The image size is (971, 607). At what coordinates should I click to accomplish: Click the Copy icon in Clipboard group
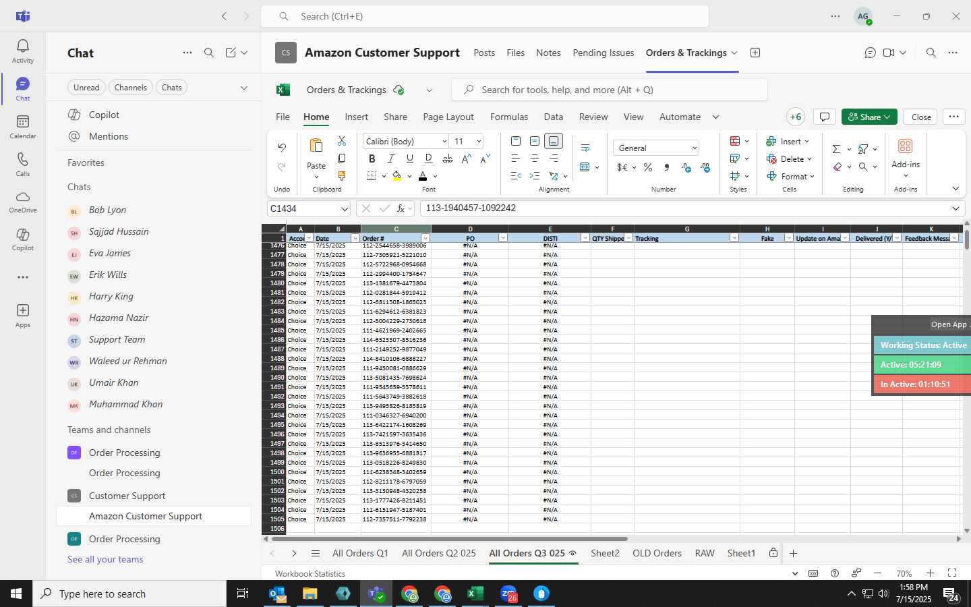[342, 158]
